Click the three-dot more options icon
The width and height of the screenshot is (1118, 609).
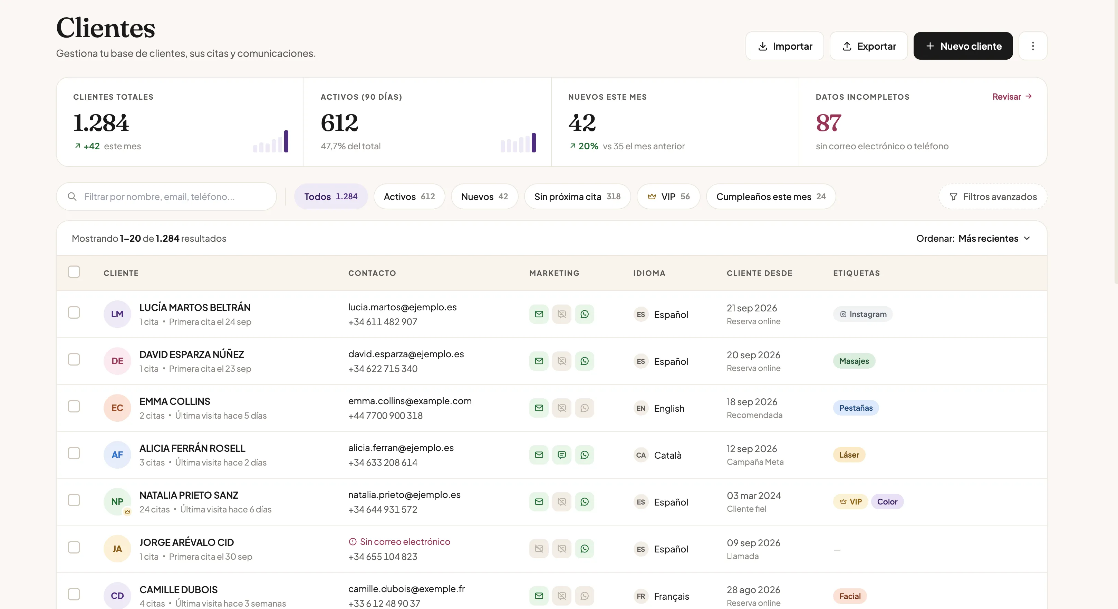coord(1032,46)
